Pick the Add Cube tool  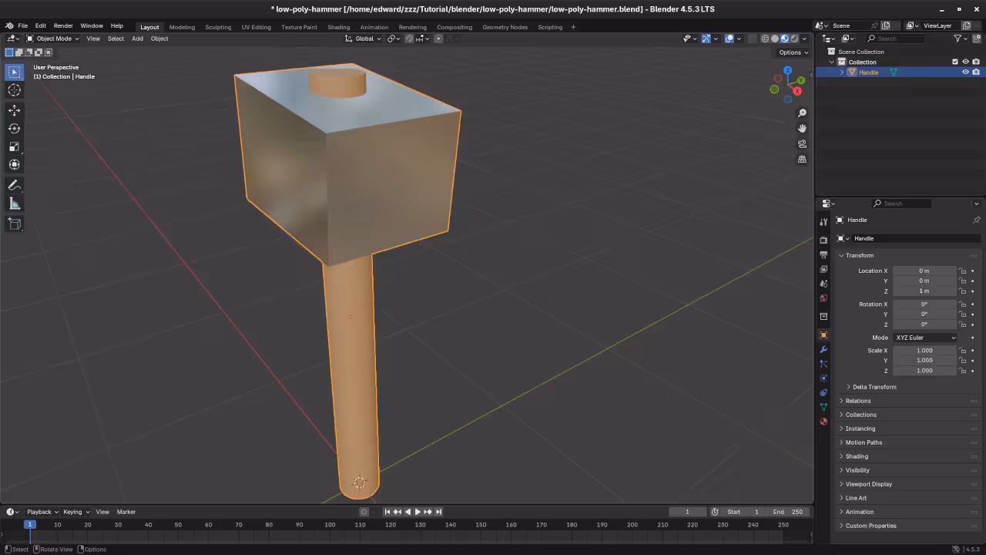[14, 224]
